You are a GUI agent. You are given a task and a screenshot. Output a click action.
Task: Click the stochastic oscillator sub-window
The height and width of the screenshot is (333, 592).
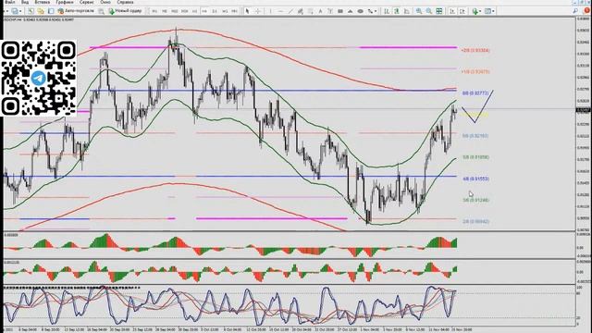tap(290, 306)
